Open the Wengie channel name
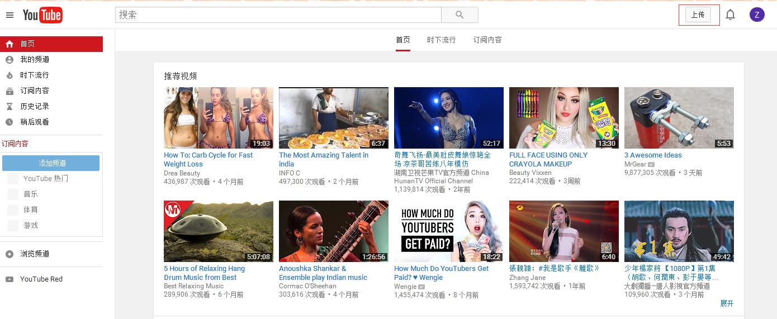This screenshot has width=777, height=319. coord(405,287)
